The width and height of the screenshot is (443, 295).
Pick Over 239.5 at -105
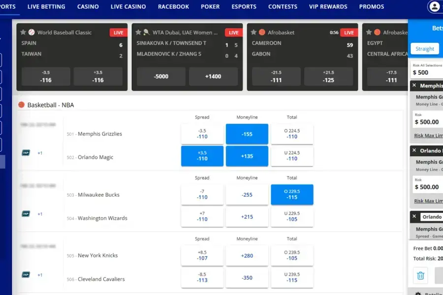(x=292, y=256)
